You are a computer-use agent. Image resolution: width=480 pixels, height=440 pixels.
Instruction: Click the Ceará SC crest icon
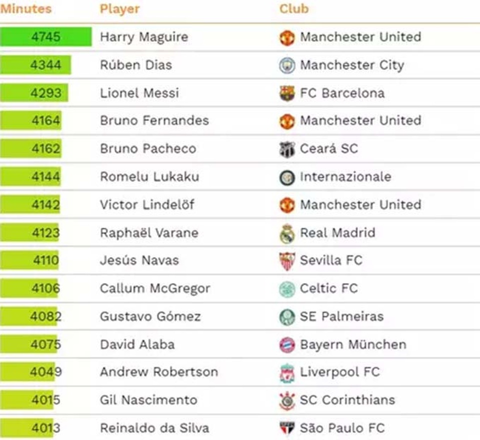287,149
